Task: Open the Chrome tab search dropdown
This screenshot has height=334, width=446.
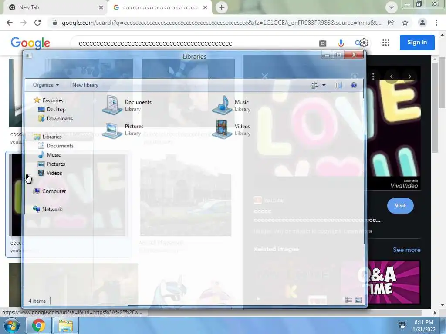Action: [392, 7]
